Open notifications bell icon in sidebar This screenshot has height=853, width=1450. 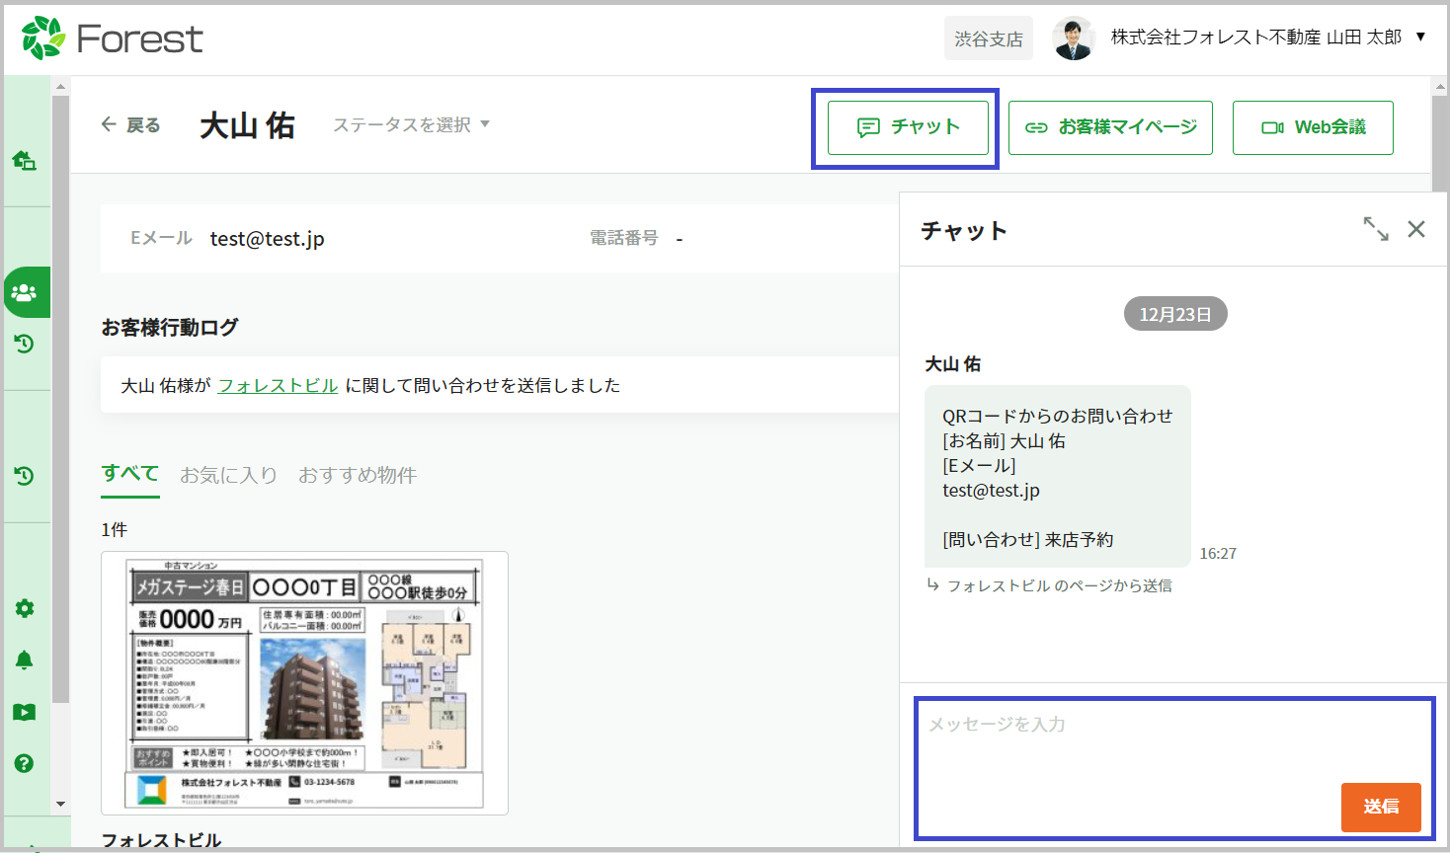coord(25,659)
